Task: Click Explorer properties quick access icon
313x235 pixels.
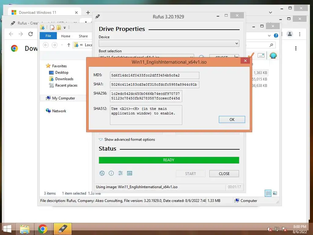Action: tap(52, 27)
